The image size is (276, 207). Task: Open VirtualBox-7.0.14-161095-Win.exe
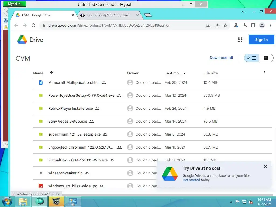click(78, 160)
